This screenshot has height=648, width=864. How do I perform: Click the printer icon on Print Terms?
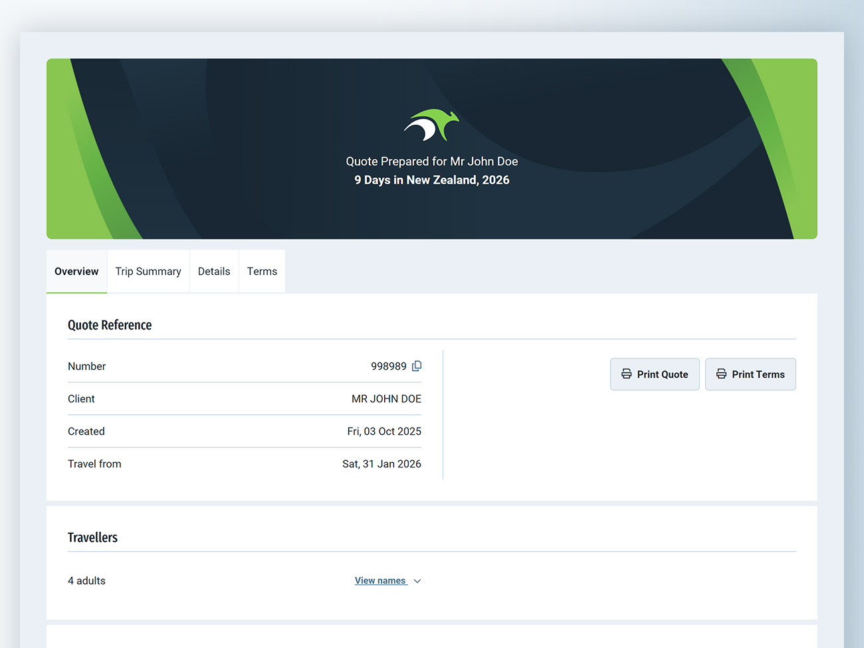point(721,374)
